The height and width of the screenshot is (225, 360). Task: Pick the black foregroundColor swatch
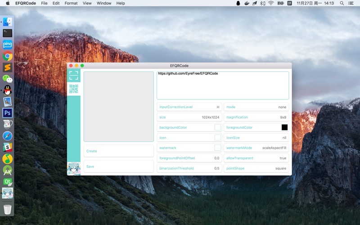pyautogui.click(x=284, y=127)
